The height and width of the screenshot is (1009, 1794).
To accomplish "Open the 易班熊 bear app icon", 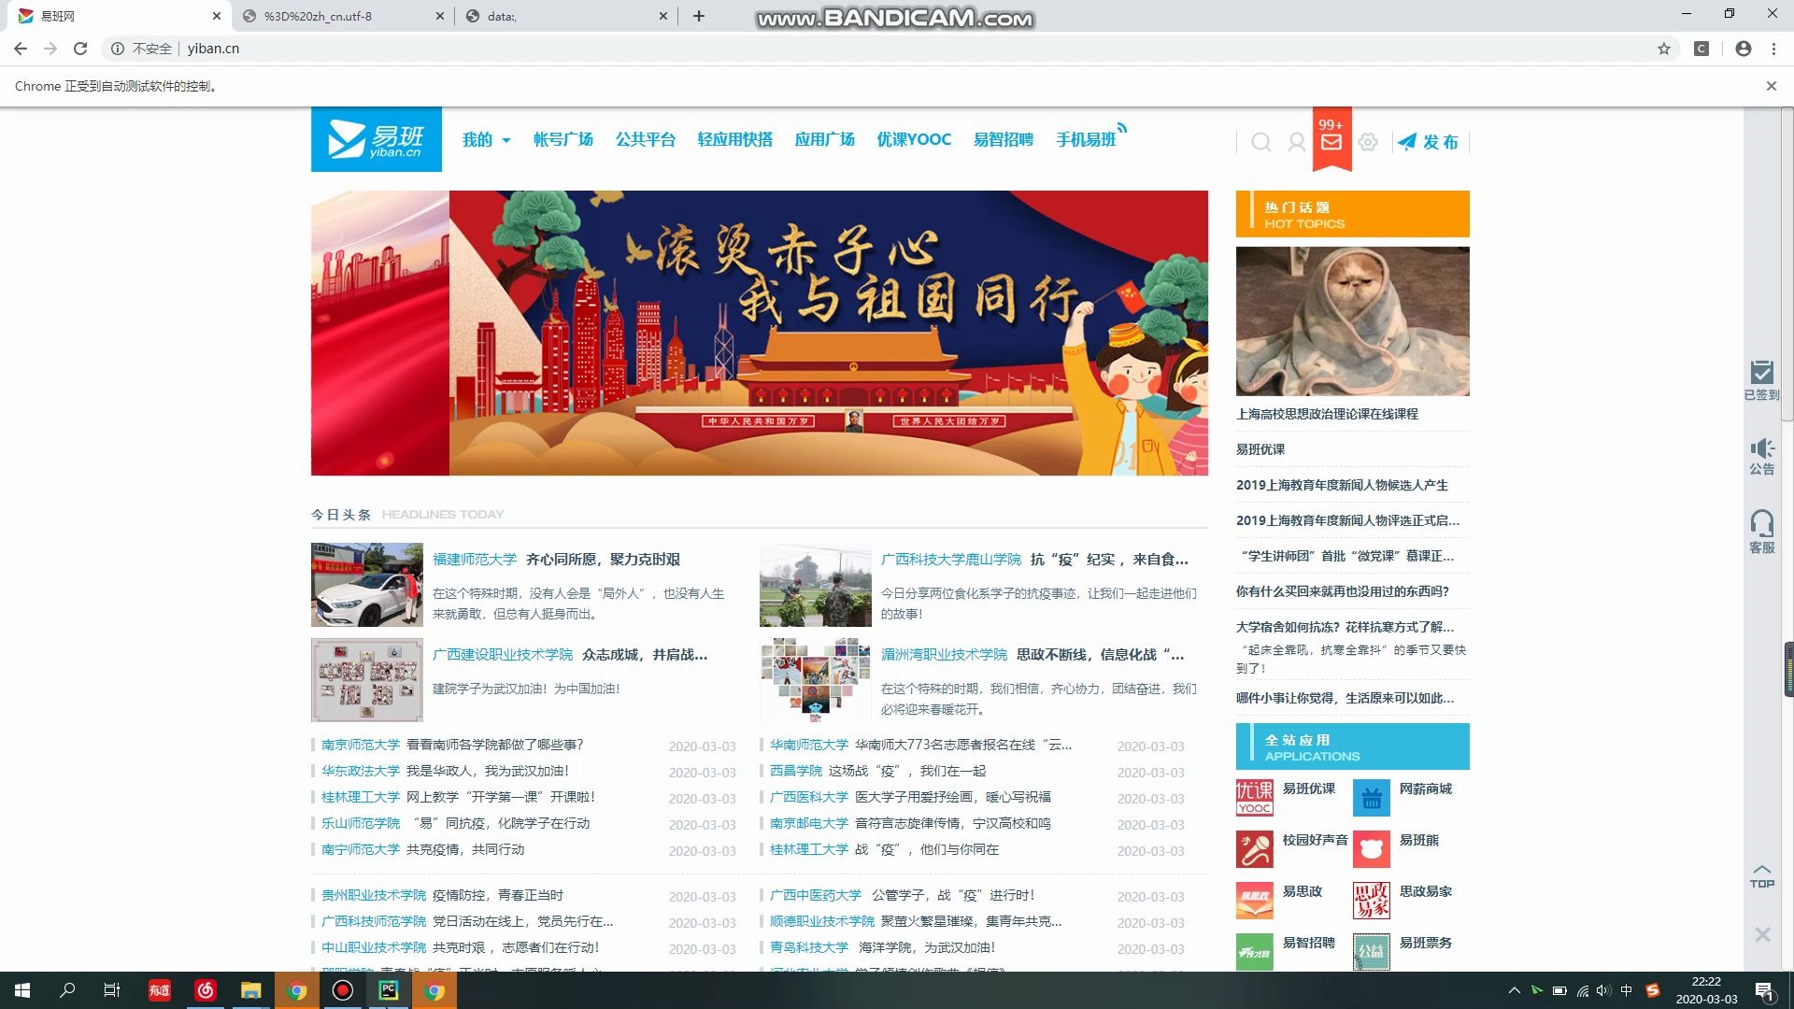I will point(1371,849).
